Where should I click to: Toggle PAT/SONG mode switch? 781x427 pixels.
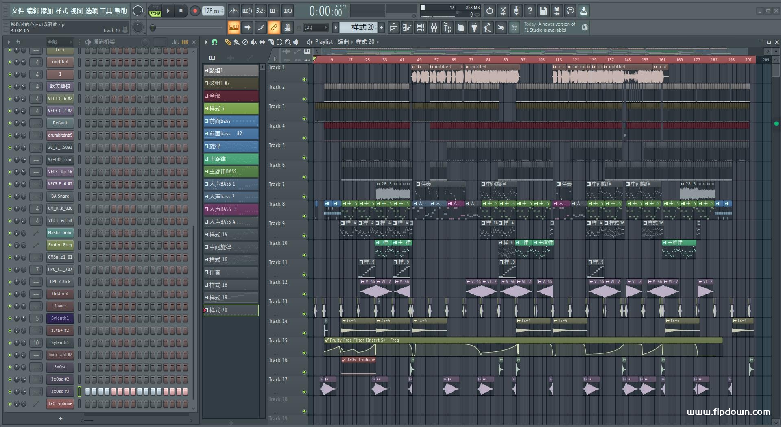155,11
